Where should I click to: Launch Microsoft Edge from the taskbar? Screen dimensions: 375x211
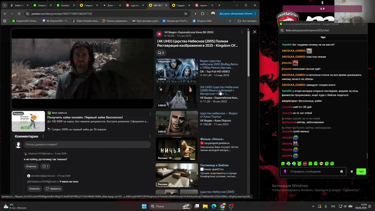tap(214, 206)
